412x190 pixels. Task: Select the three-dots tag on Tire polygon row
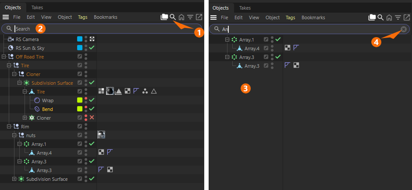(145, 91)
